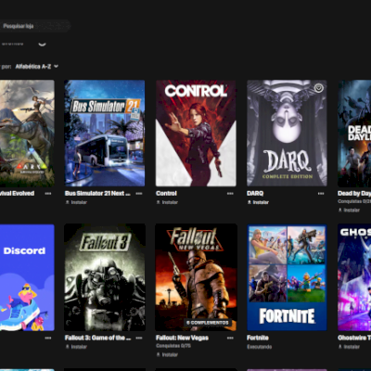
Task: Select the ARK Survival Evolved cover art
Action: [27, 134]
